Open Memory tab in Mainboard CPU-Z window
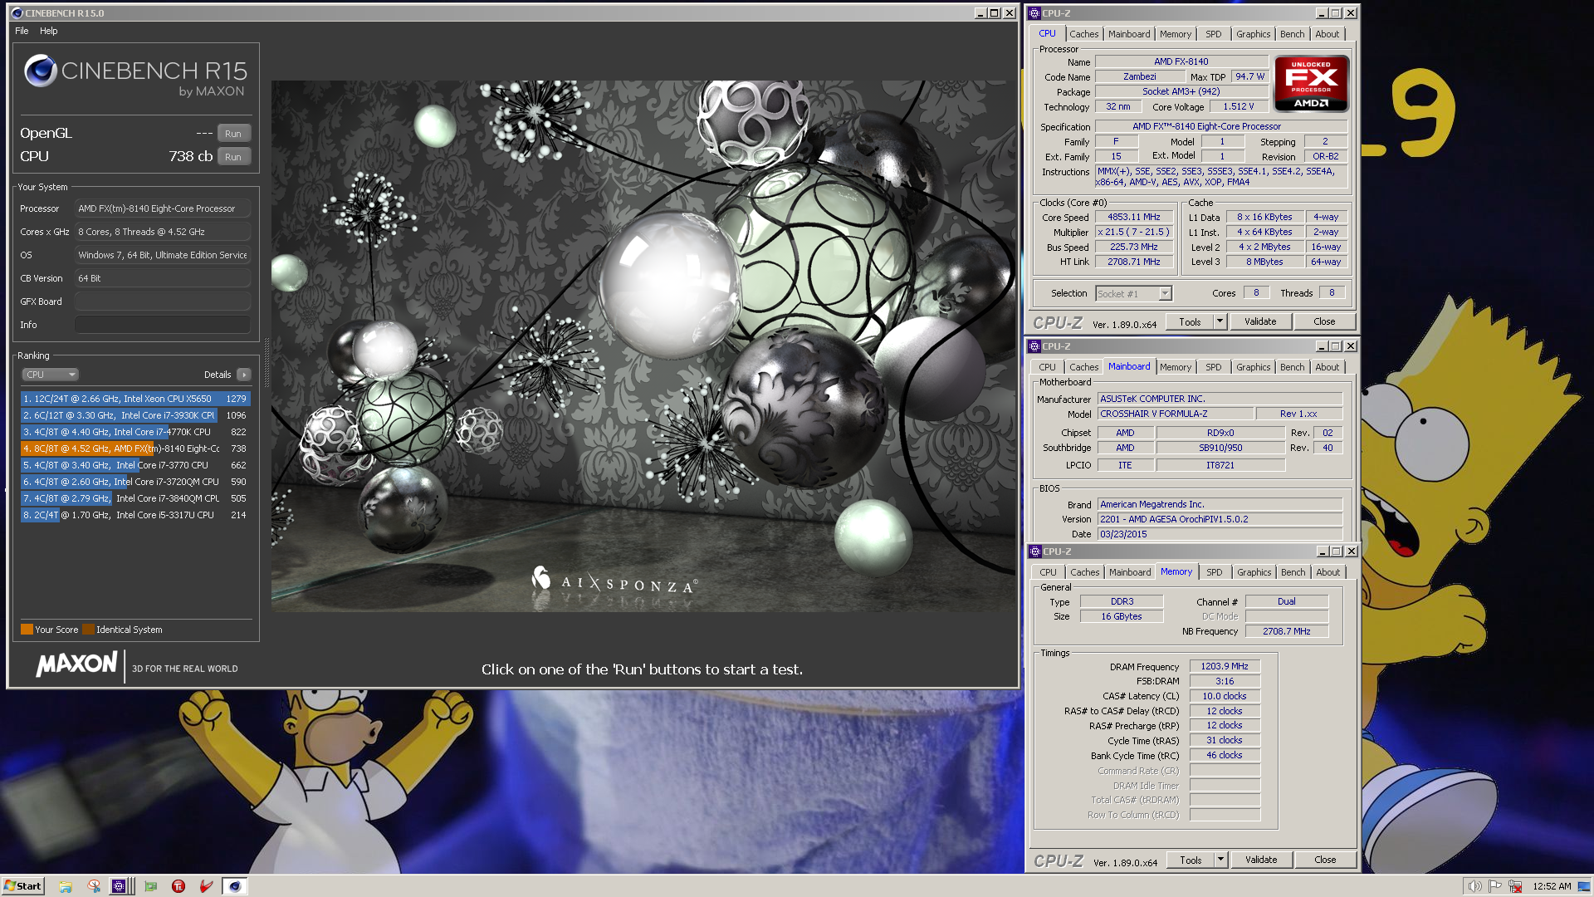The height and width of the screenshot is (897, 1594). coord(1175,367)
